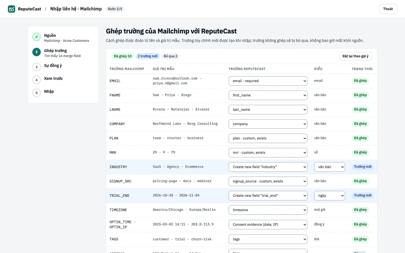Open TRIAL_END Create new field dropdown
Viewport: 405px width, 253px height.
[268, 196]
